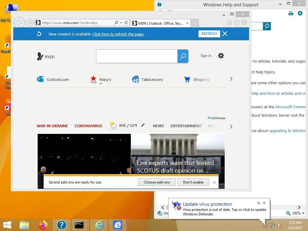This screenshot has width=308, height=231.
Task: Follow the 'help and how-to articles' link in Help
Action: pos(279,93)
